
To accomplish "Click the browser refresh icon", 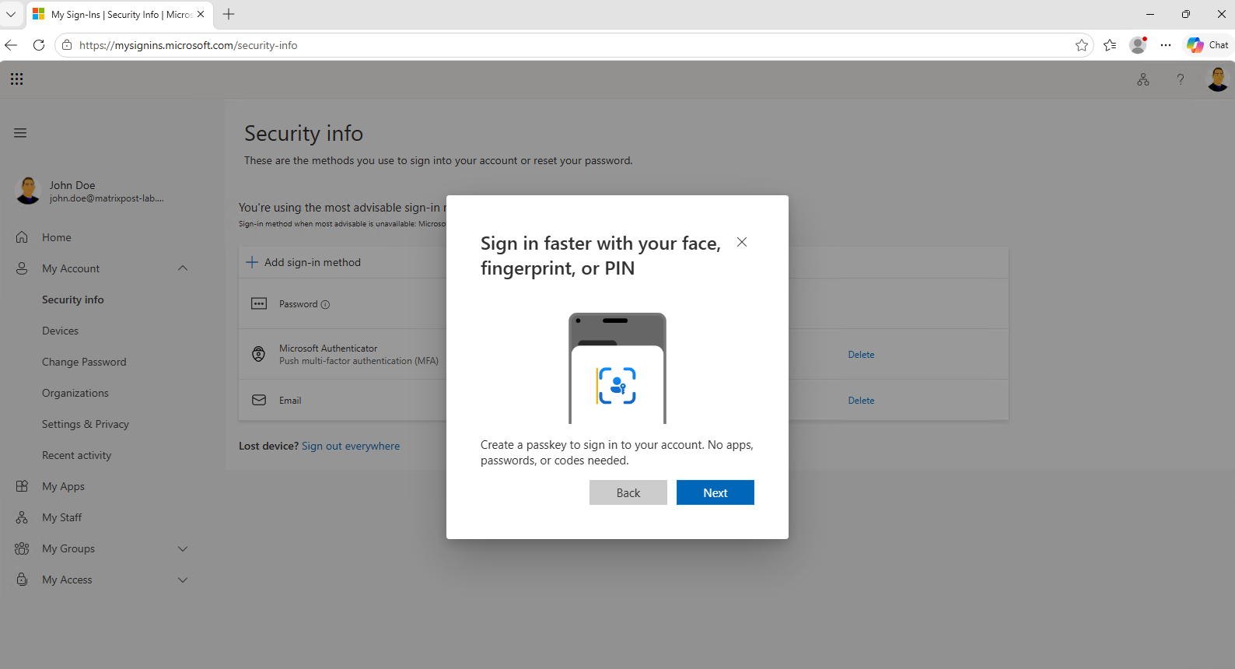I will tap(39, 45).
